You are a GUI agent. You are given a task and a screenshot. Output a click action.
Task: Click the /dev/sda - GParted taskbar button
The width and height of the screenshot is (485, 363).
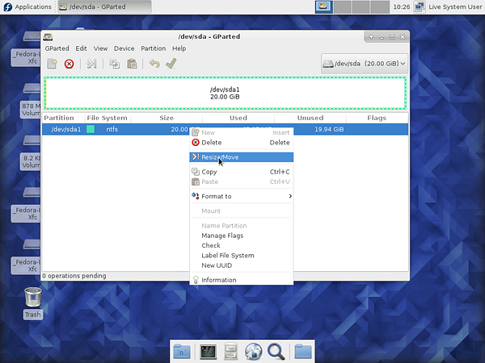tap(104, 6)
